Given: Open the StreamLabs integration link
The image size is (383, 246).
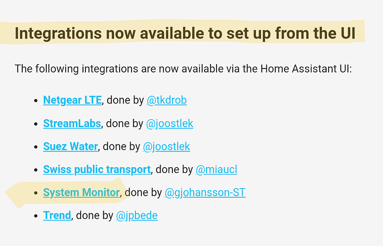Looking at the screenshot, I should [72, 123].
